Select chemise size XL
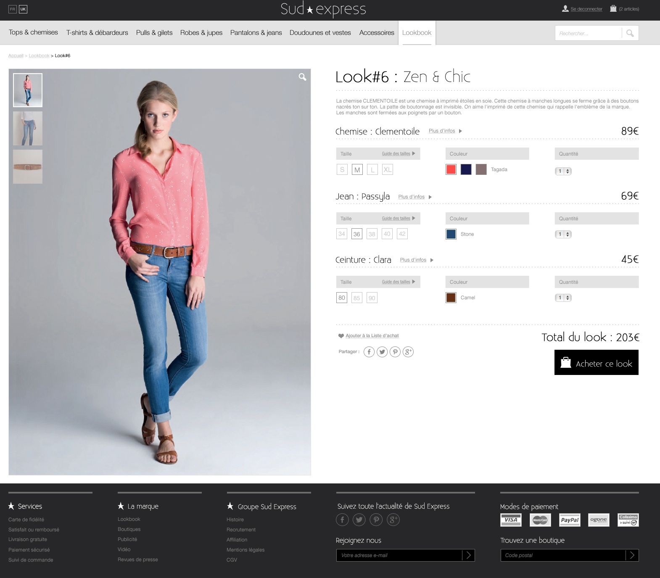This screenshot has height=578, width=660. 388,169
